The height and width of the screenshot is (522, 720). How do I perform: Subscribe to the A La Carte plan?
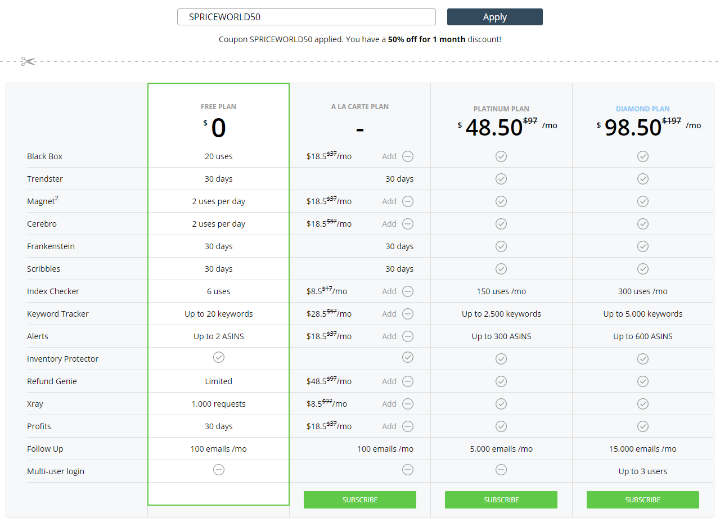tap(360, 499)
